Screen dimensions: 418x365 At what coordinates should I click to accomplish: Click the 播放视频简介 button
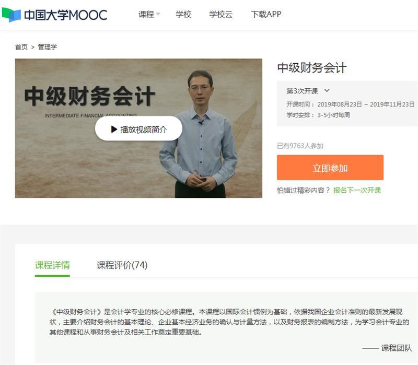tap(138, 128)
